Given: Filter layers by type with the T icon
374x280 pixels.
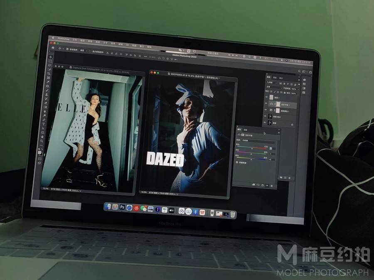Looking at the screenshot, I should 288,84.
